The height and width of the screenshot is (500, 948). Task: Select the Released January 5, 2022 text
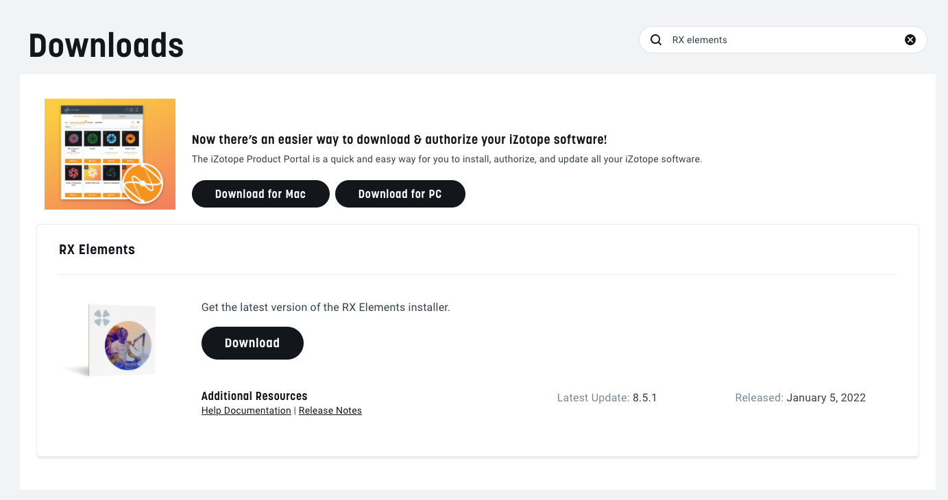click(800, 397)
